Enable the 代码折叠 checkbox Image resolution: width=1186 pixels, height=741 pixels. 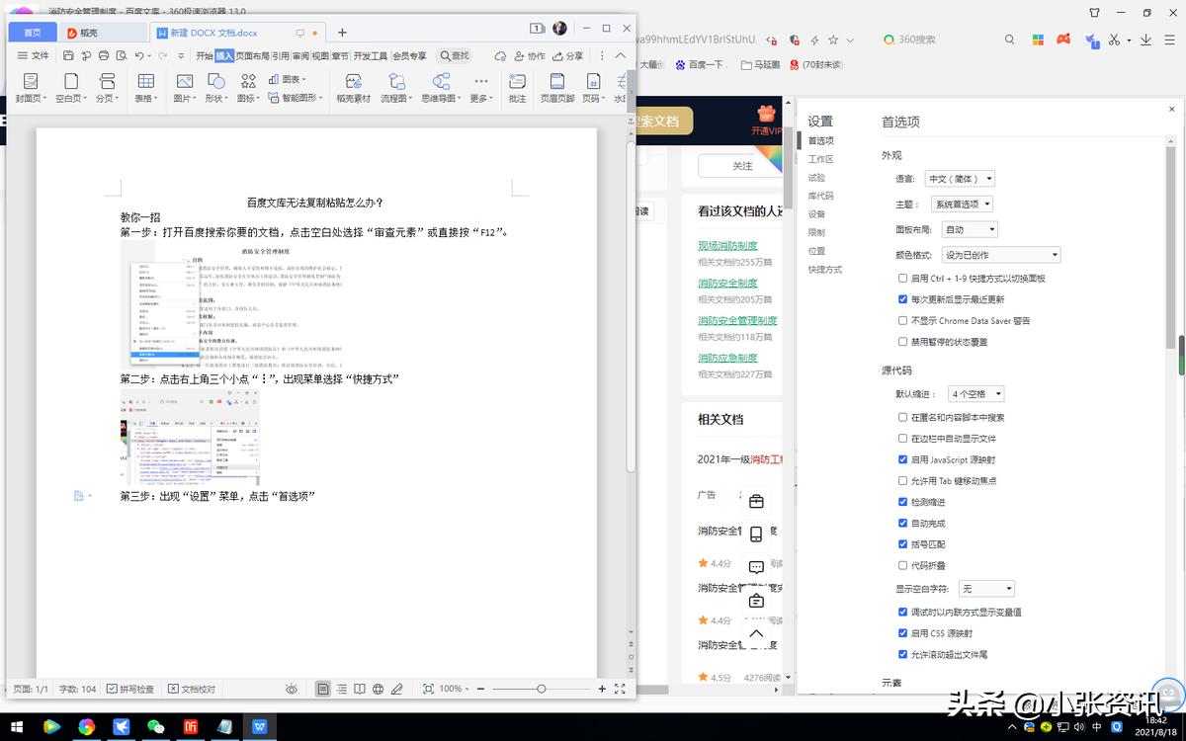coord(902,564)
